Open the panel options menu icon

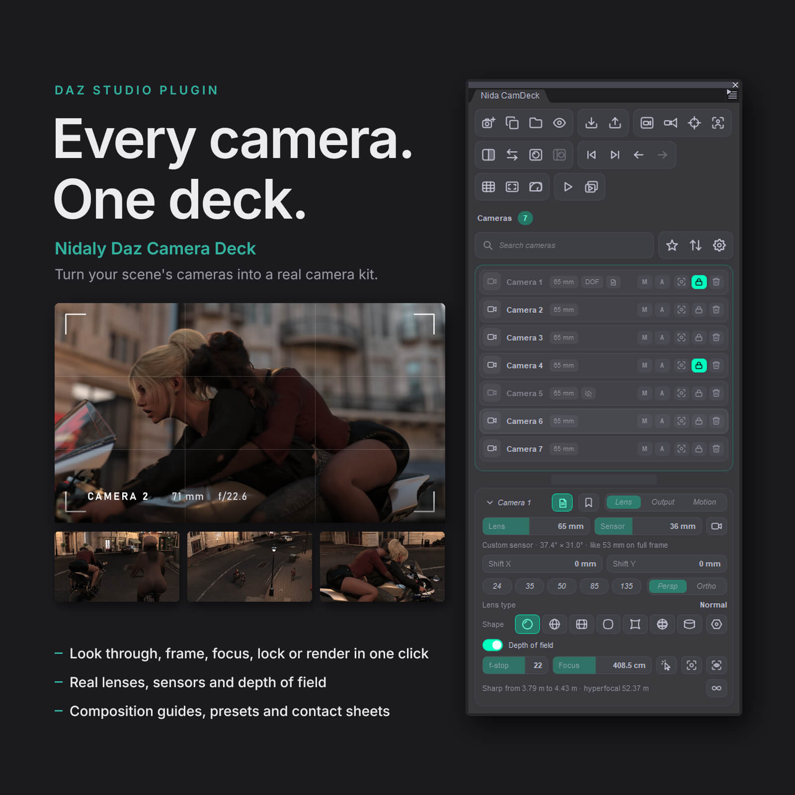pos(731,94)
